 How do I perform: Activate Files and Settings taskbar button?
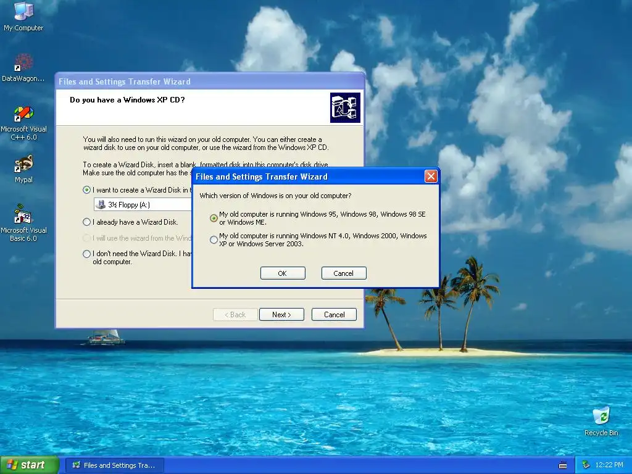coord(114,465)
